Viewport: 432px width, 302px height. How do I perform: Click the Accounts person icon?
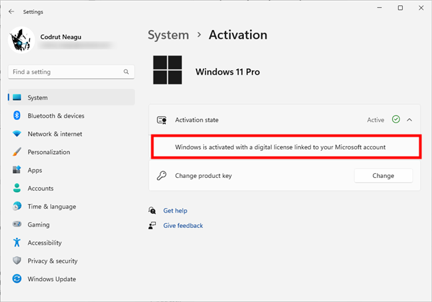pos(17,188)
